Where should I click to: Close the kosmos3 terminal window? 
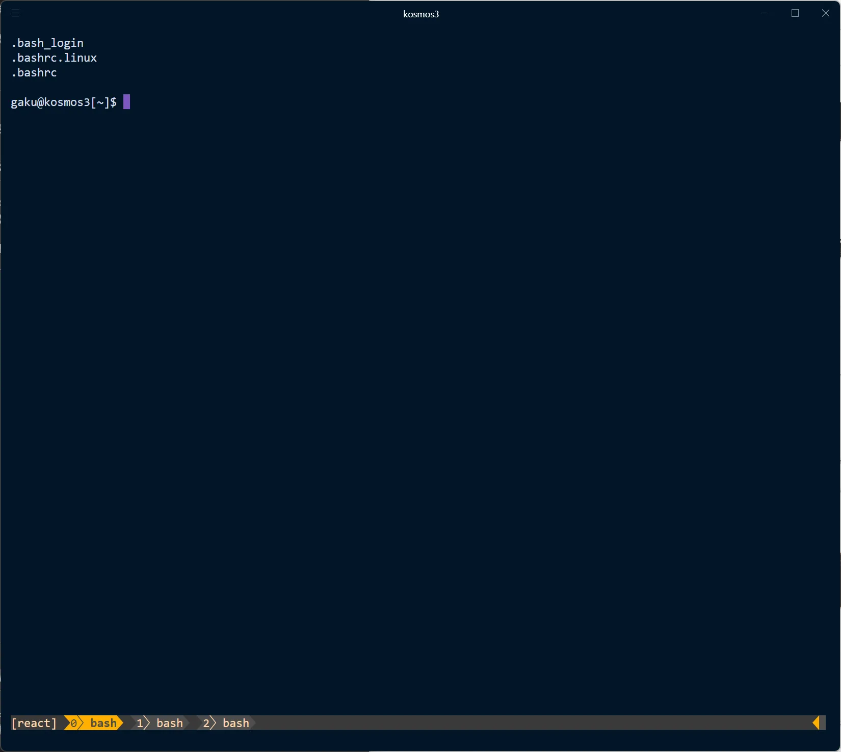click(x=825, y=13)
